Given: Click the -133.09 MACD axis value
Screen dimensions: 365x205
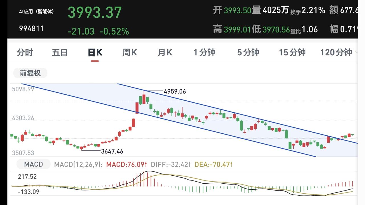Looking at the screenshot, I should [x=29, y=192].
